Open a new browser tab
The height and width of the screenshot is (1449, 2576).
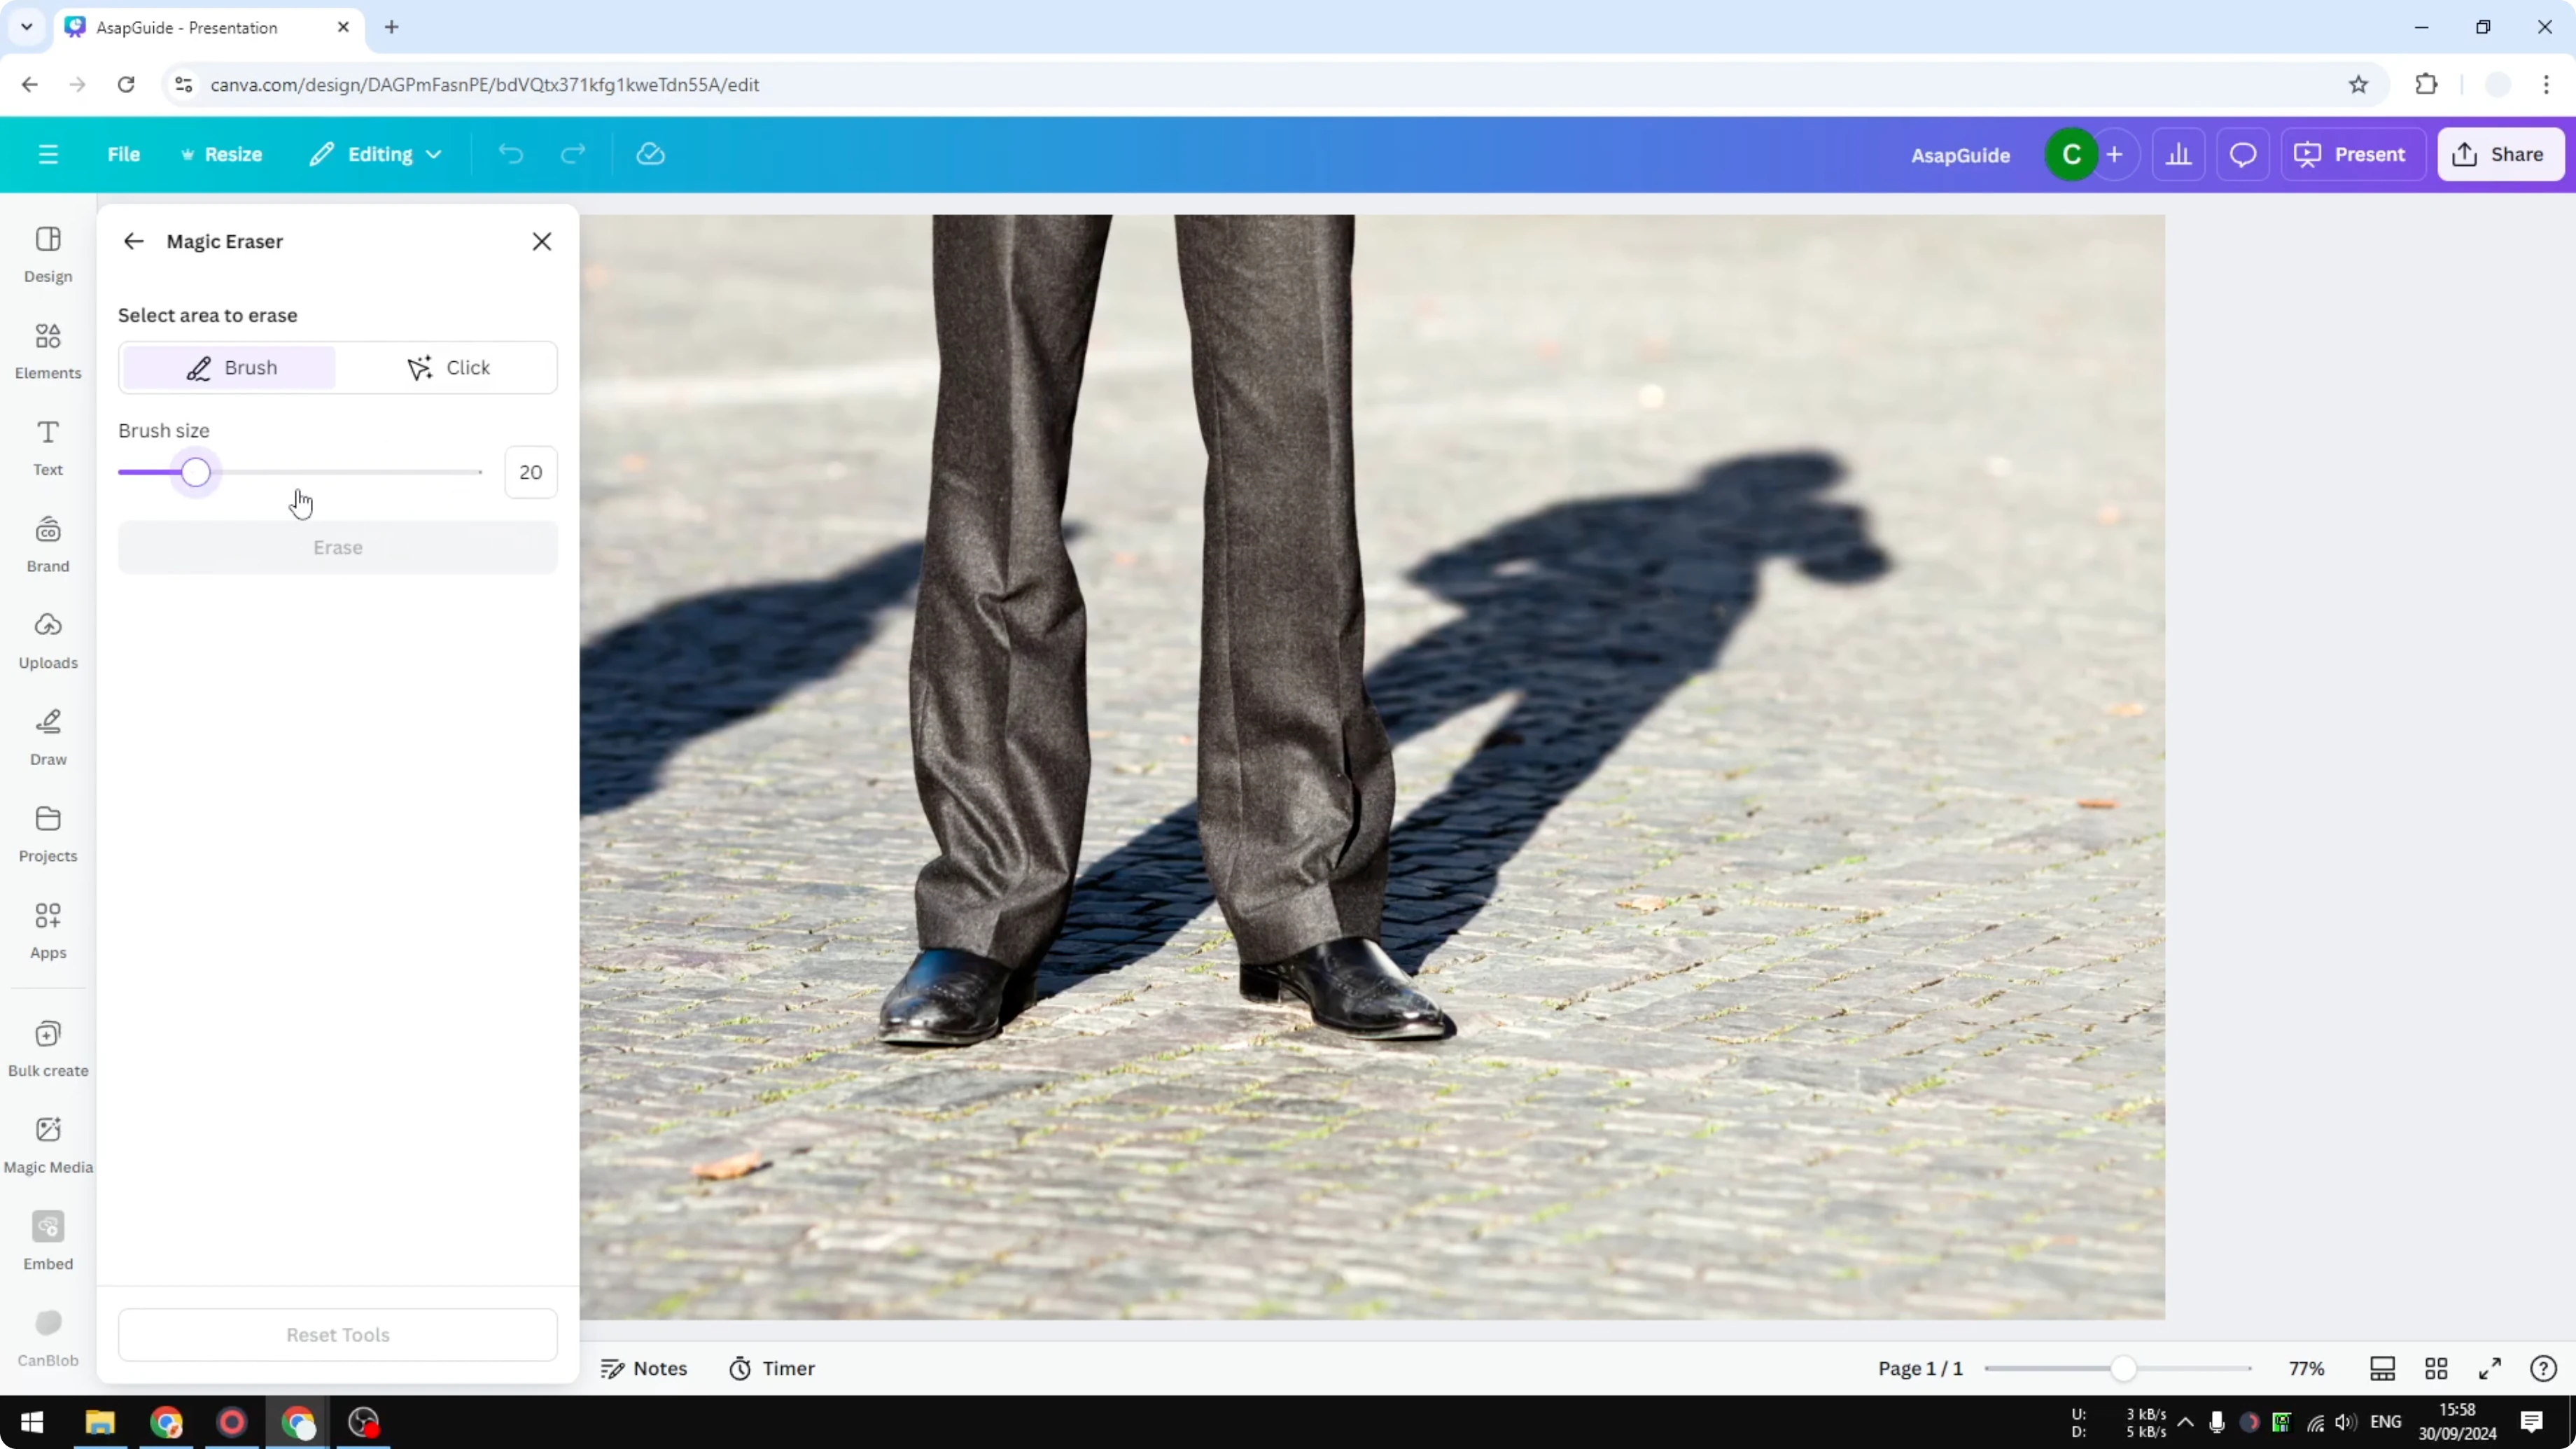[x=392, y=28]
